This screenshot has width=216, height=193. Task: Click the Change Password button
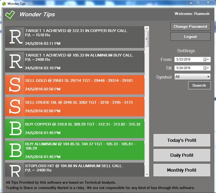[190, 26]
